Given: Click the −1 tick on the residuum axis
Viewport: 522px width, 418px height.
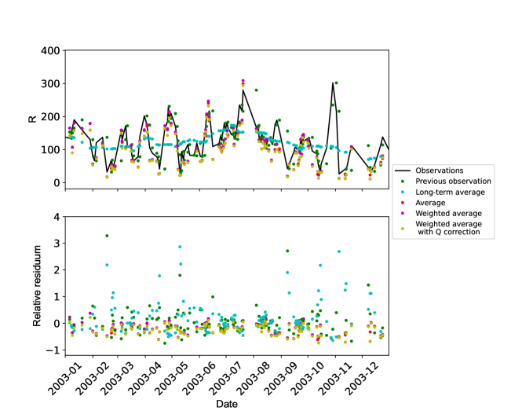Looking at the screenshot, I should (53, 350).
